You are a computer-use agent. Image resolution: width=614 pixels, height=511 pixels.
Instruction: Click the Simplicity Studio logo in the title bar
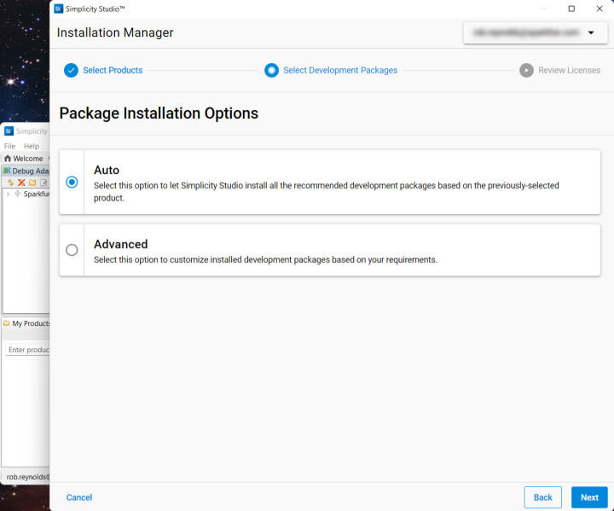coord(59,9)
